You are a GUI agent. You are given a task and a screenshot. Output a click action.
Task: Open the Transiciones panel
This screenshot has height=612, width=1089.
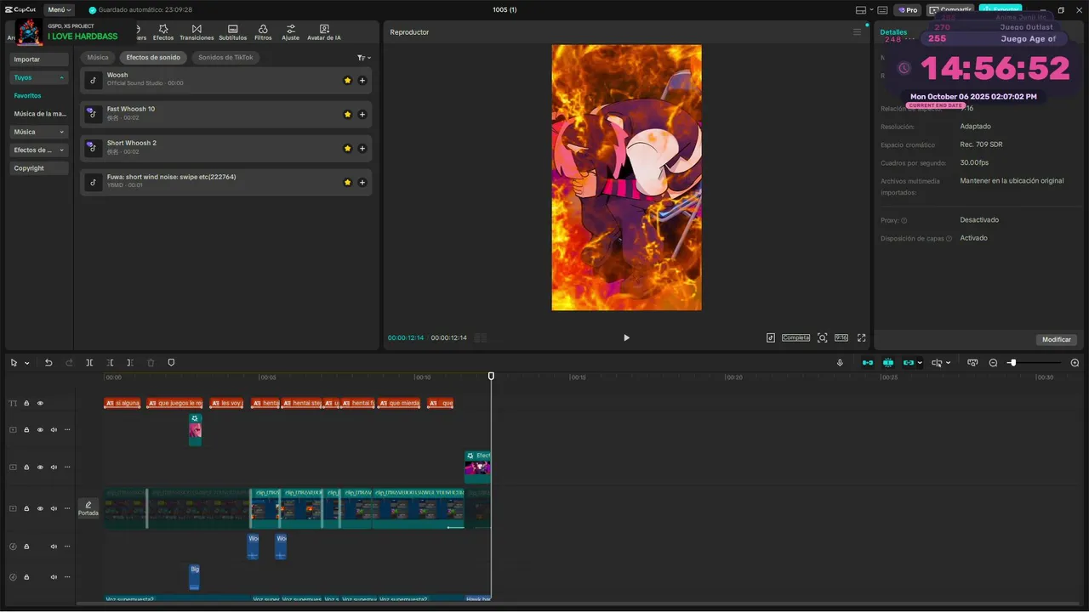click(197, 32)
